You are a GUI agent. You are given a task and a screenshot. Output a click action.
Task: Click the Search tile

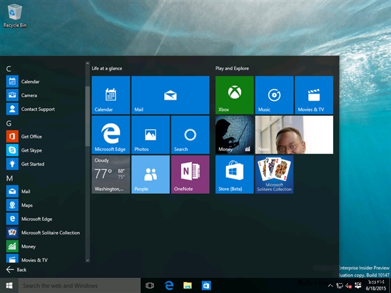(190, 135)
